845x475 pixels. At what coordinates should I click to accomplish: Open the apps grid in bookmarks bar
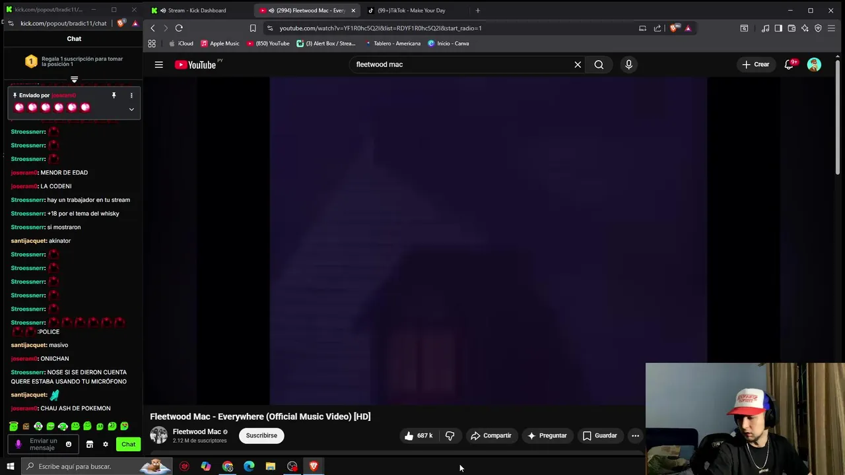pyautogui.click(x=152, y=44)
